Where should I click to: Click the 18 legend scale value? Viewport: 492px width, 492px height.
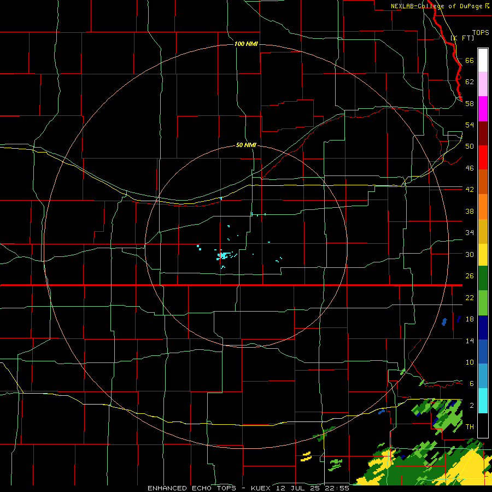point(470,319)
